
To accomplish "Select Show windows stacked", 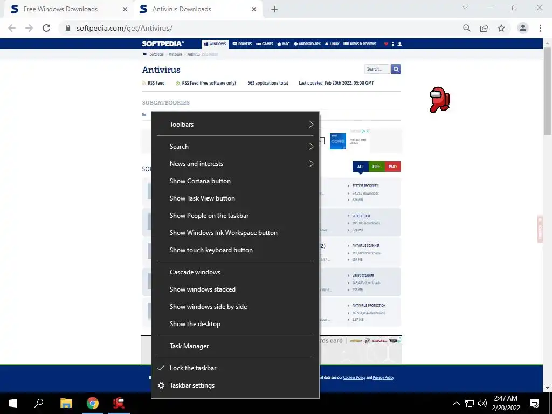I will [235, 289].
